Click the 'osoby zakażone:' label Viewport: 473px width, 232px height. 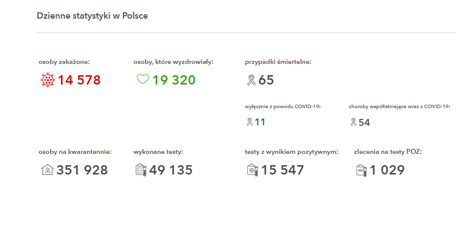point(64,62)
